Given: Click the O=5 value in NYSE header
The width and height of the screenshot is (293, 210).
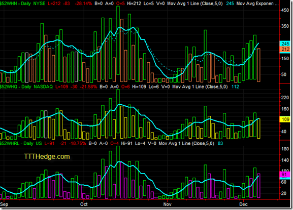Looking at the screenshot, I should point(120,4).
